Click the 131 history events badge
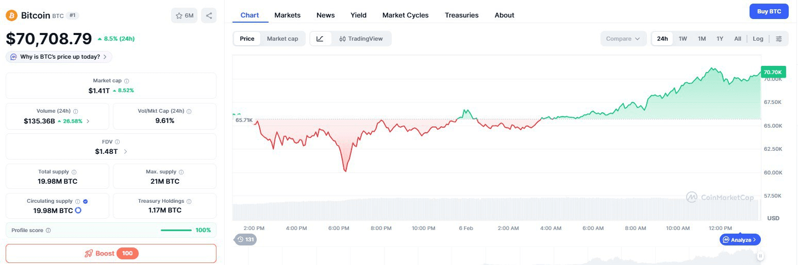The width and height of the screenshot is (798, 265). tap(245, 239)
